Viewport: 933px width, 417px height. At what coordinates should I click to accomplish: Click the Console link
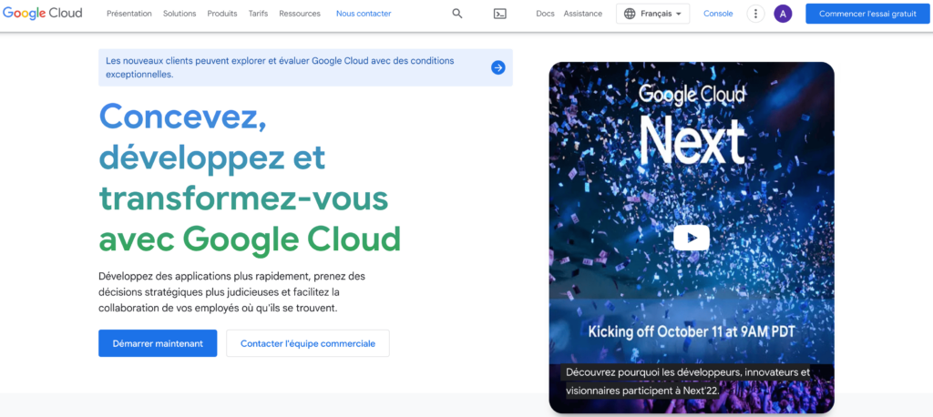(x=718, y=14)
